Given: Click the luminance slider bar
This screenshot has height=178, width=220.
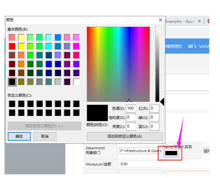Looking at the screenshot, I should [157, 64].
